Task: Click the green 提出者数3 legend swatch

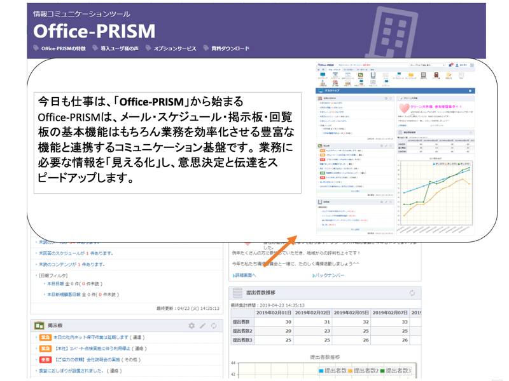Action: pyautogui.click(x=382, y=371)
